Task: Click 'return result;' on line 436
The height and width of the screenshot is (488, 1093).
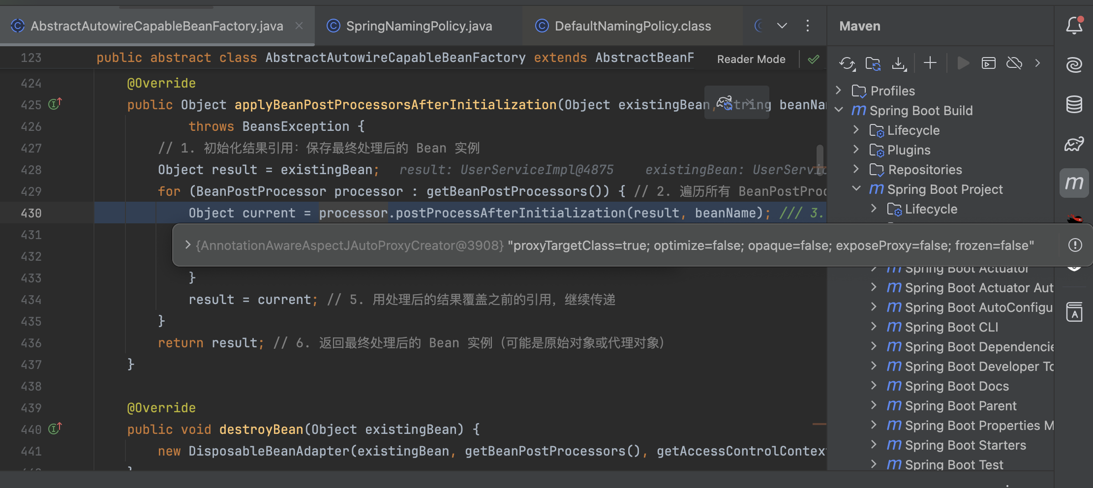Action: point(211,343)
